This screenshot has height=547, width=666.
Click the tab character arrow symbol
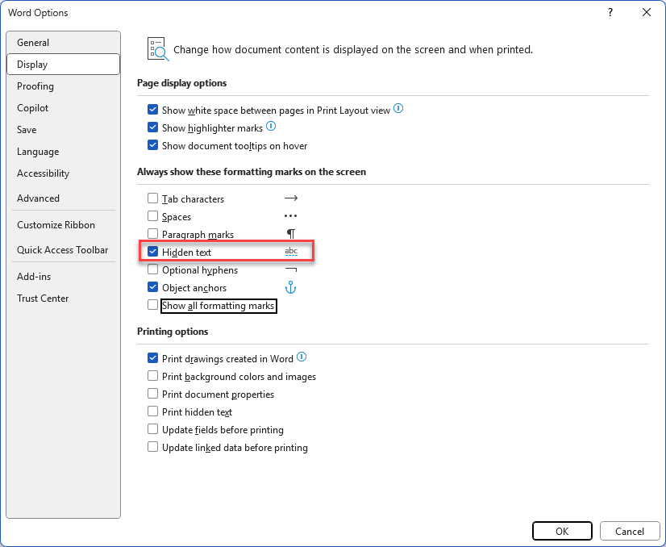[290, 198]
